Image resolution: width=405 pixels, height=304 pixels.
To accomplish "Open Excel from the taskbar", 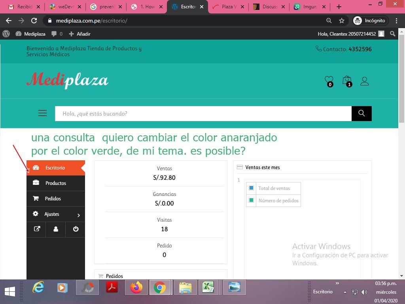I will pyautogui.click(x=208, y=287).
